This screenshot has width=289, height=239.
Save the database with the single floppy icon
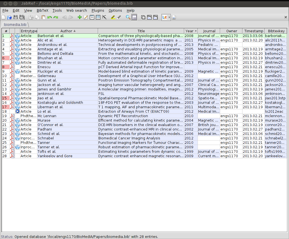point(16,17)
